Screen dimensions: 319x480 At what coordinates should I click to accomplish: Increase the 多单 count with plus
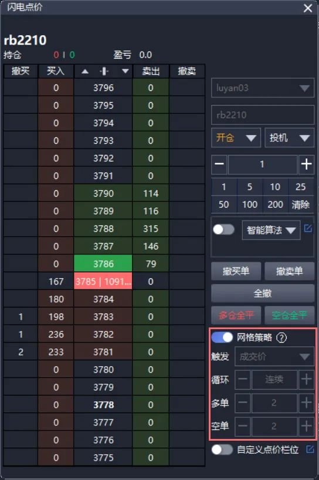tap(306, 403)
